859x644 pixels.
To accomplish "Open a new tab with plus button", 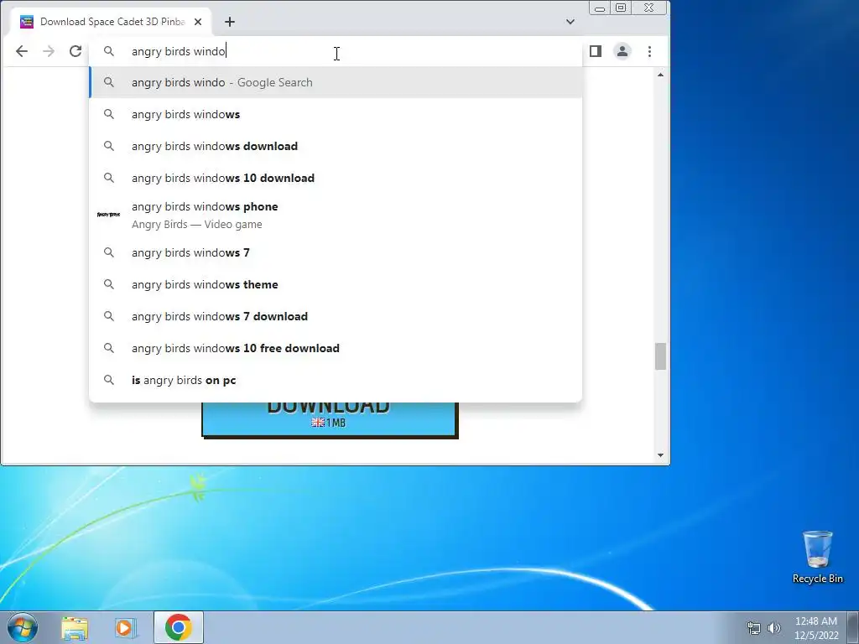I will pyautogui.click(x=230, y=22).
